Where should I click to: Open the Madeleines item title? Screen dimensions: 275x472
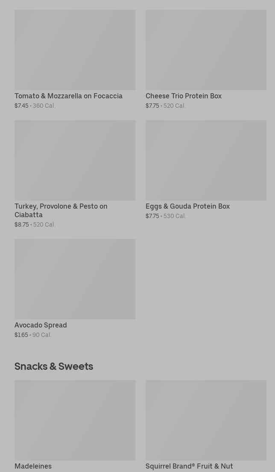[33, 466]
